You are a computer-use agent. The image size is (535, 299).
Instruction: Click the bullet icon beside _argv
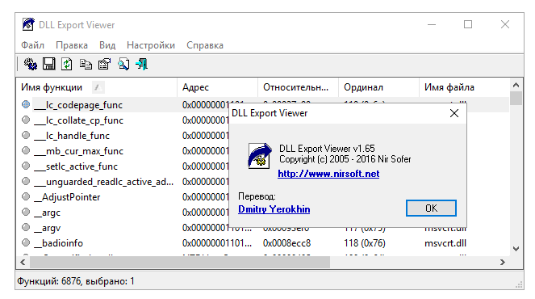tap(26, 227)
